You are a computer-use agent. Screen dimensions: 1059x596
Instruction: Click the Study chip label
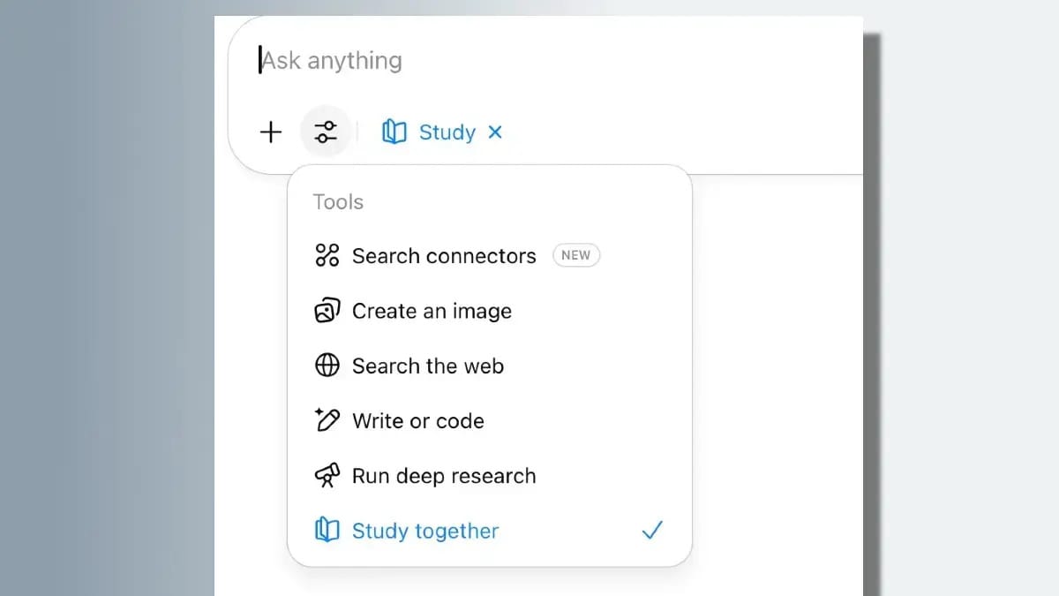(x=447, y=132)
